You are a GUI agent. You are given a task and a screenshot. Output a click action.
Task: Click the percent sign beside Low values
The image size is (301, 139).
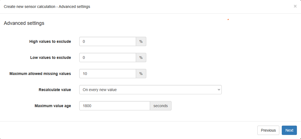(141, 58)
